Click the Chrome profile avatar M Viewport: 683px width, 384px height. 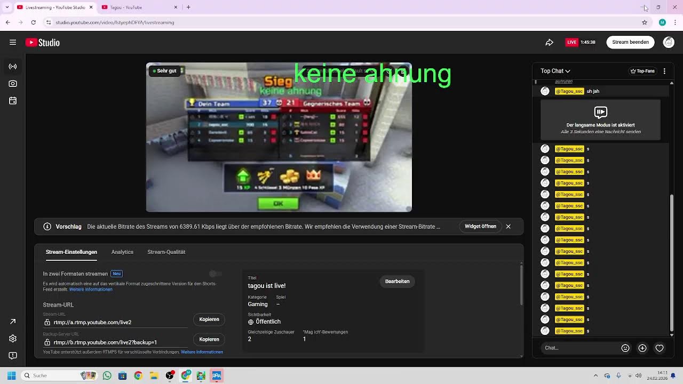coord(662,22)
